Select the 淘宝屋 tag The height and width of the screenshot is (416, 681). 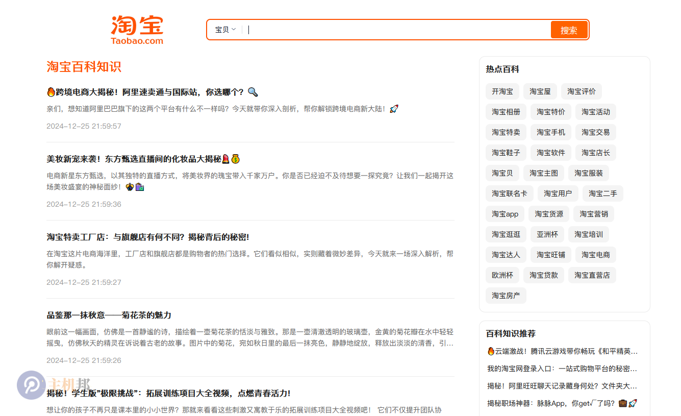(x=540, y=91)
